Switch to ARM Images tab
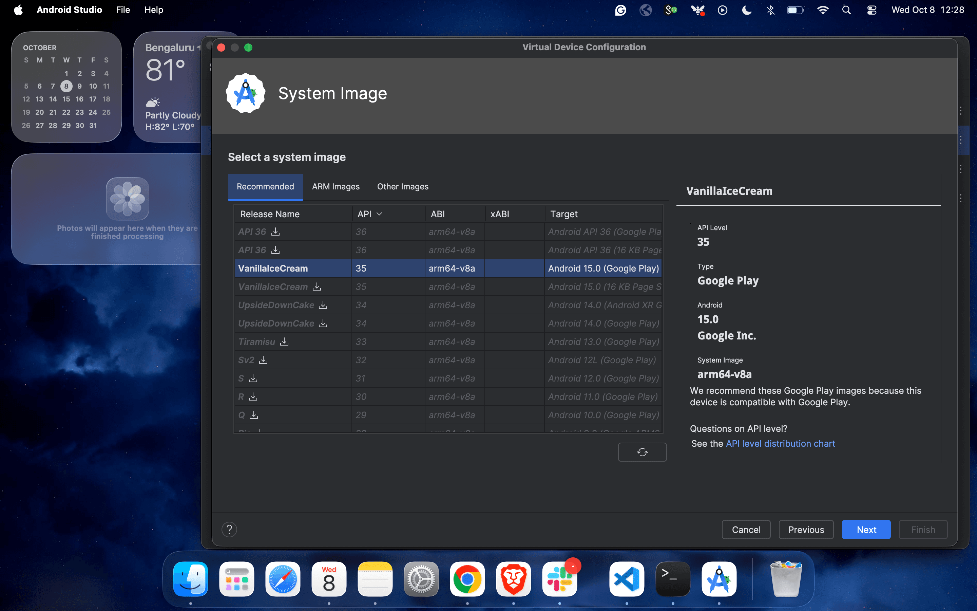 coord(336,186)
